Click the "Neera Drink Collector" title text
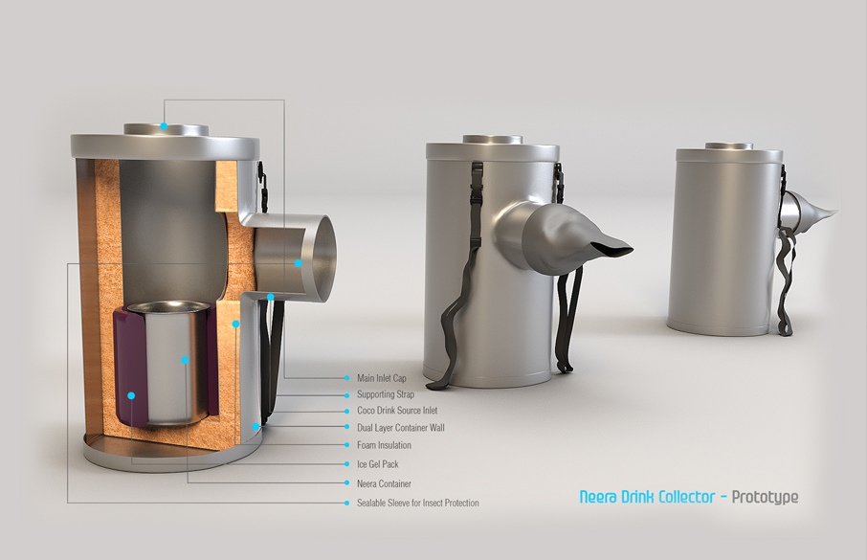 [646, 497]
